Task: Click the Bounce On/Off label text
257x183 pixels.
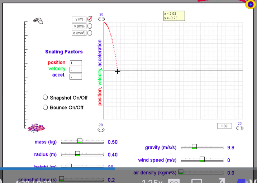Action: (x=67, y=107)
